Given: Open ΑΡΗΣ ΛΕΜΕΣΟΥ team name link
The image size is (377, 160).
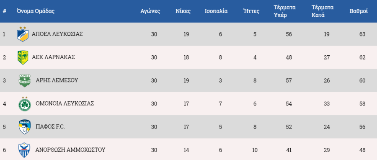Looking at the screenshot, I should pos(57,80).
